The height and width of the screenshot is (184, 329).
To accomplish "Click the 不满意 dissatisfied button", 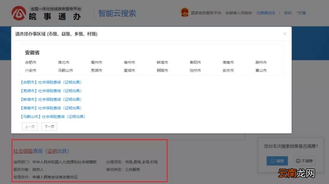I will (x=304, y=161).
